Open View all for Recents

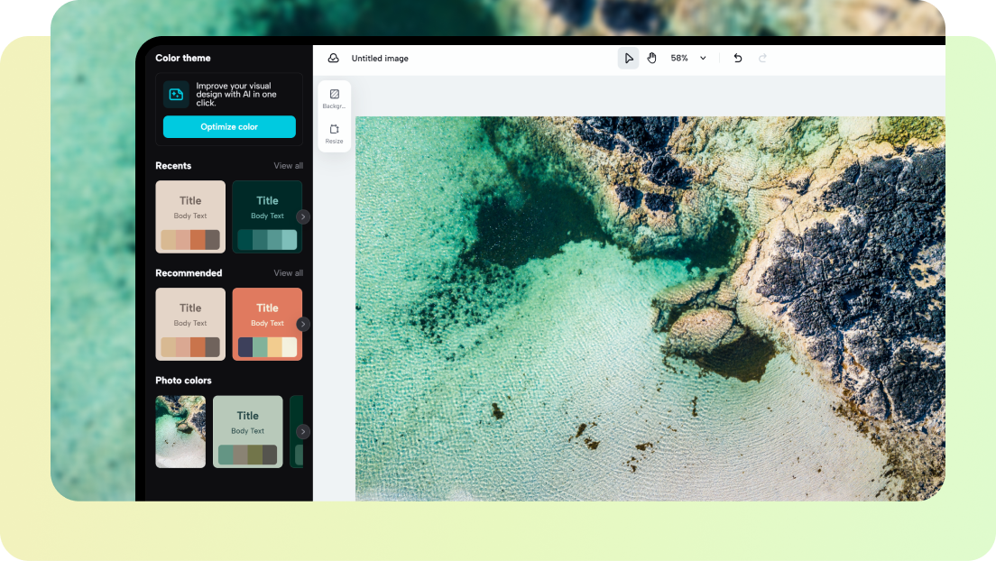click(x=289, y=165)
